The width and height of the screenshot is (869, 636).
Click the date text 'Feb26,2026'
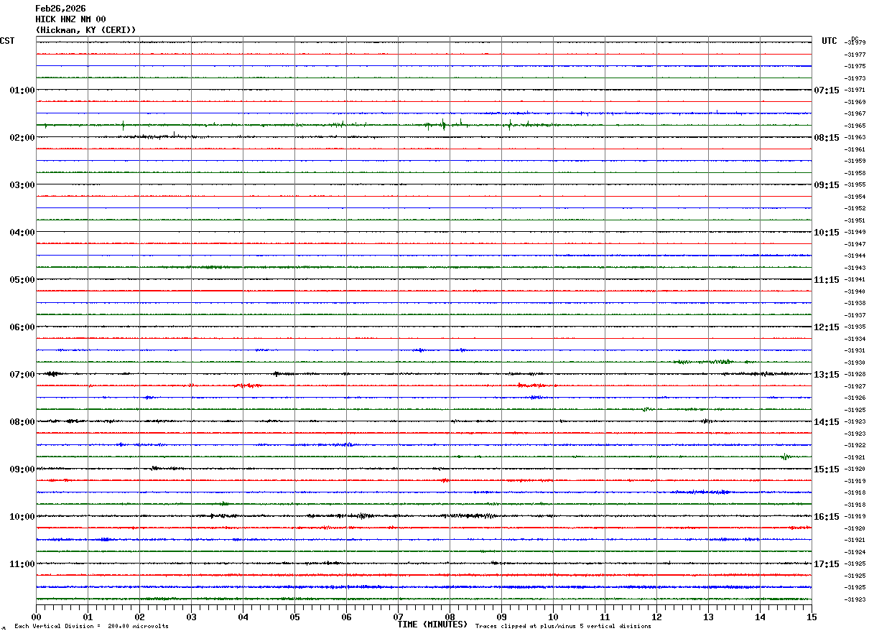click(x=60, y=9)
